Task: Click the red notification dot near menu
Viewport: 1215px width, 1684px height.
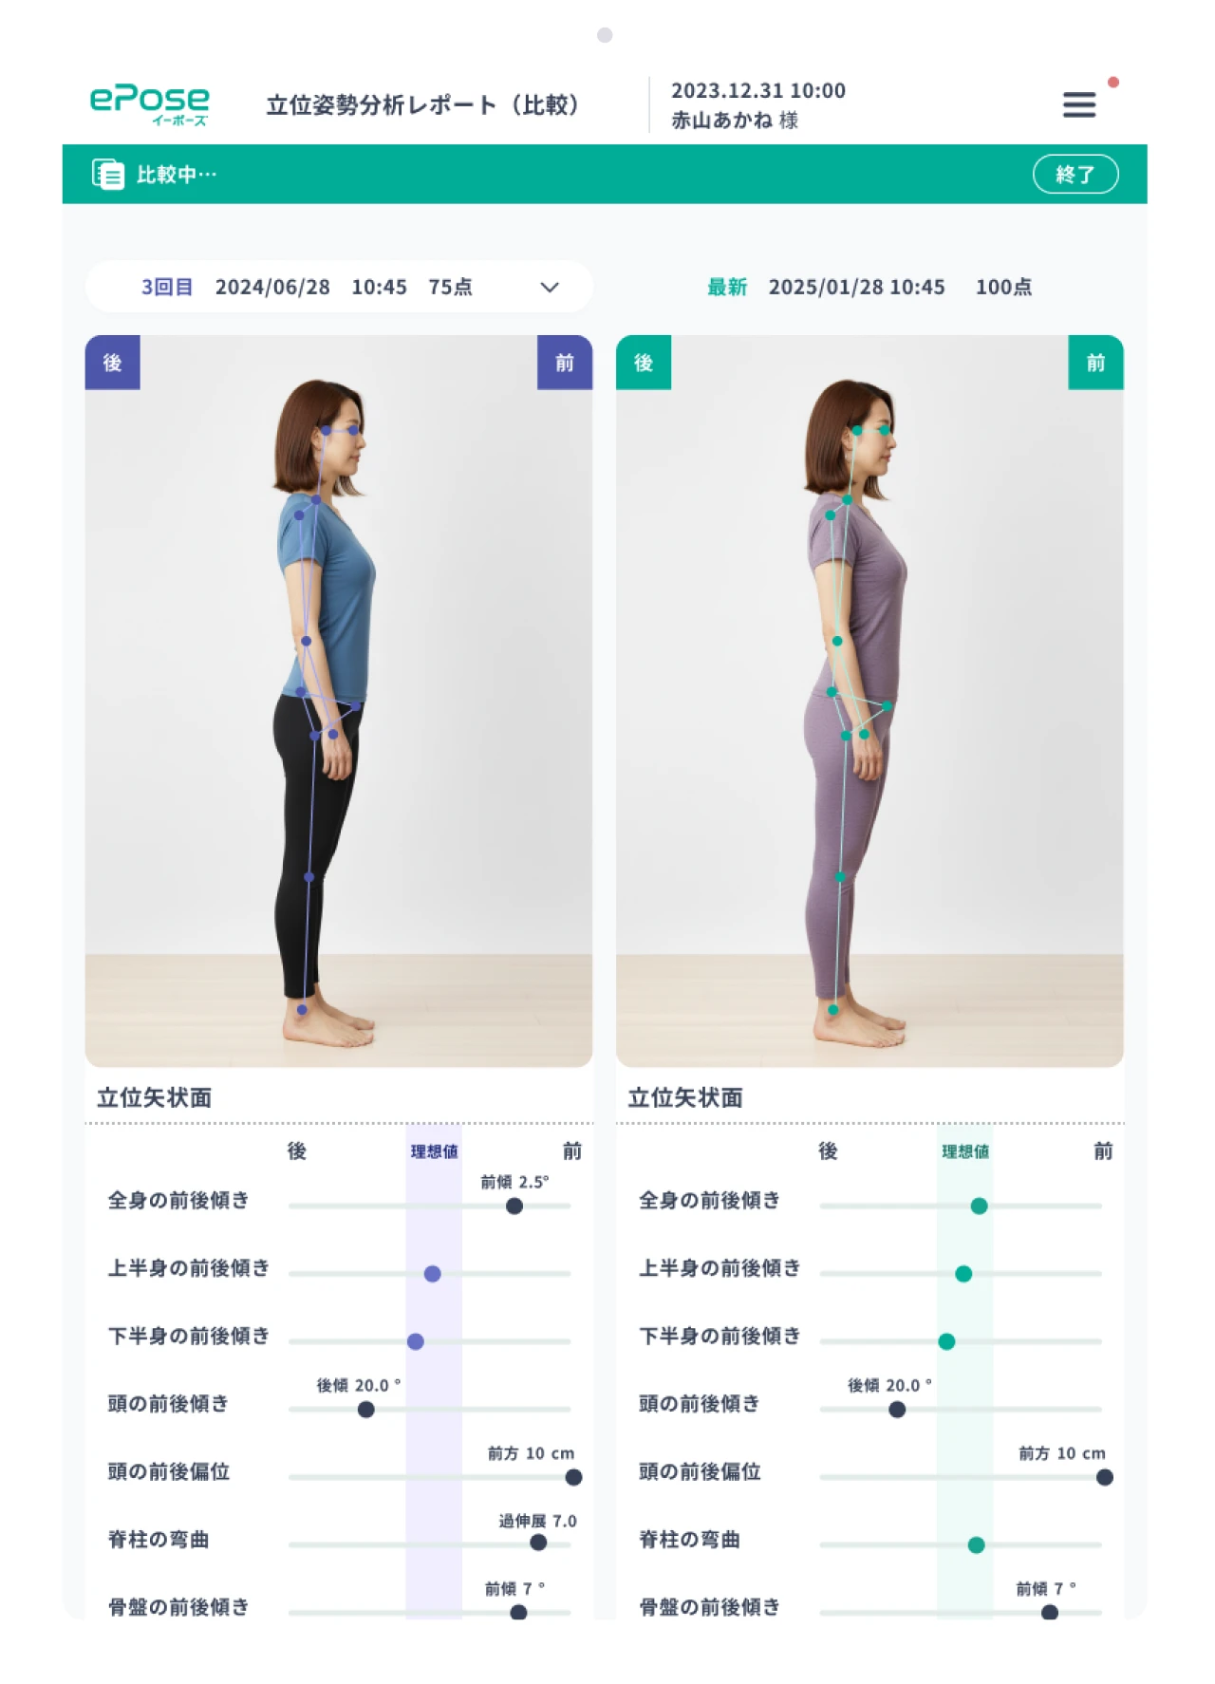Action: [x=1113, y=83]
